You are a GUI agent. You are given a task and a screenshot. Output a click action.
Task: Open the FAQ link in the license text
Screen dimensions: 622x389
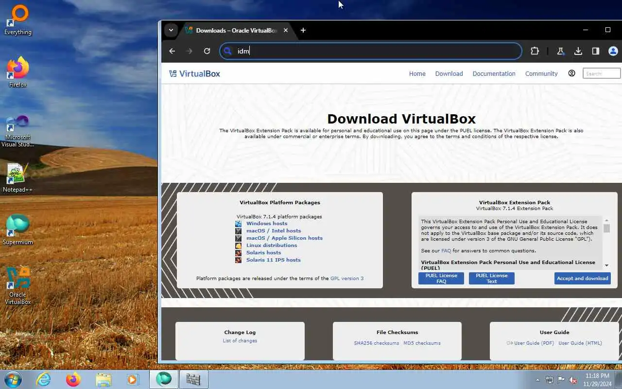click(446, 251)
